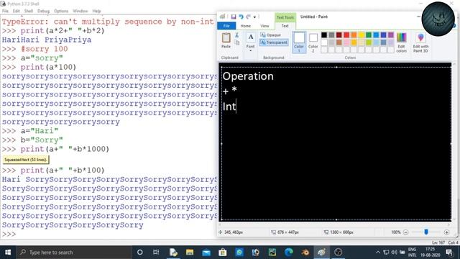Screen dimensions: 460x259
Task: Open Mail app from the taskbar
Action: (206, 253)
